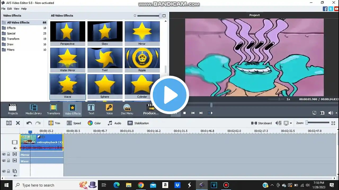Open the Disc Menu section

point(127,110)
